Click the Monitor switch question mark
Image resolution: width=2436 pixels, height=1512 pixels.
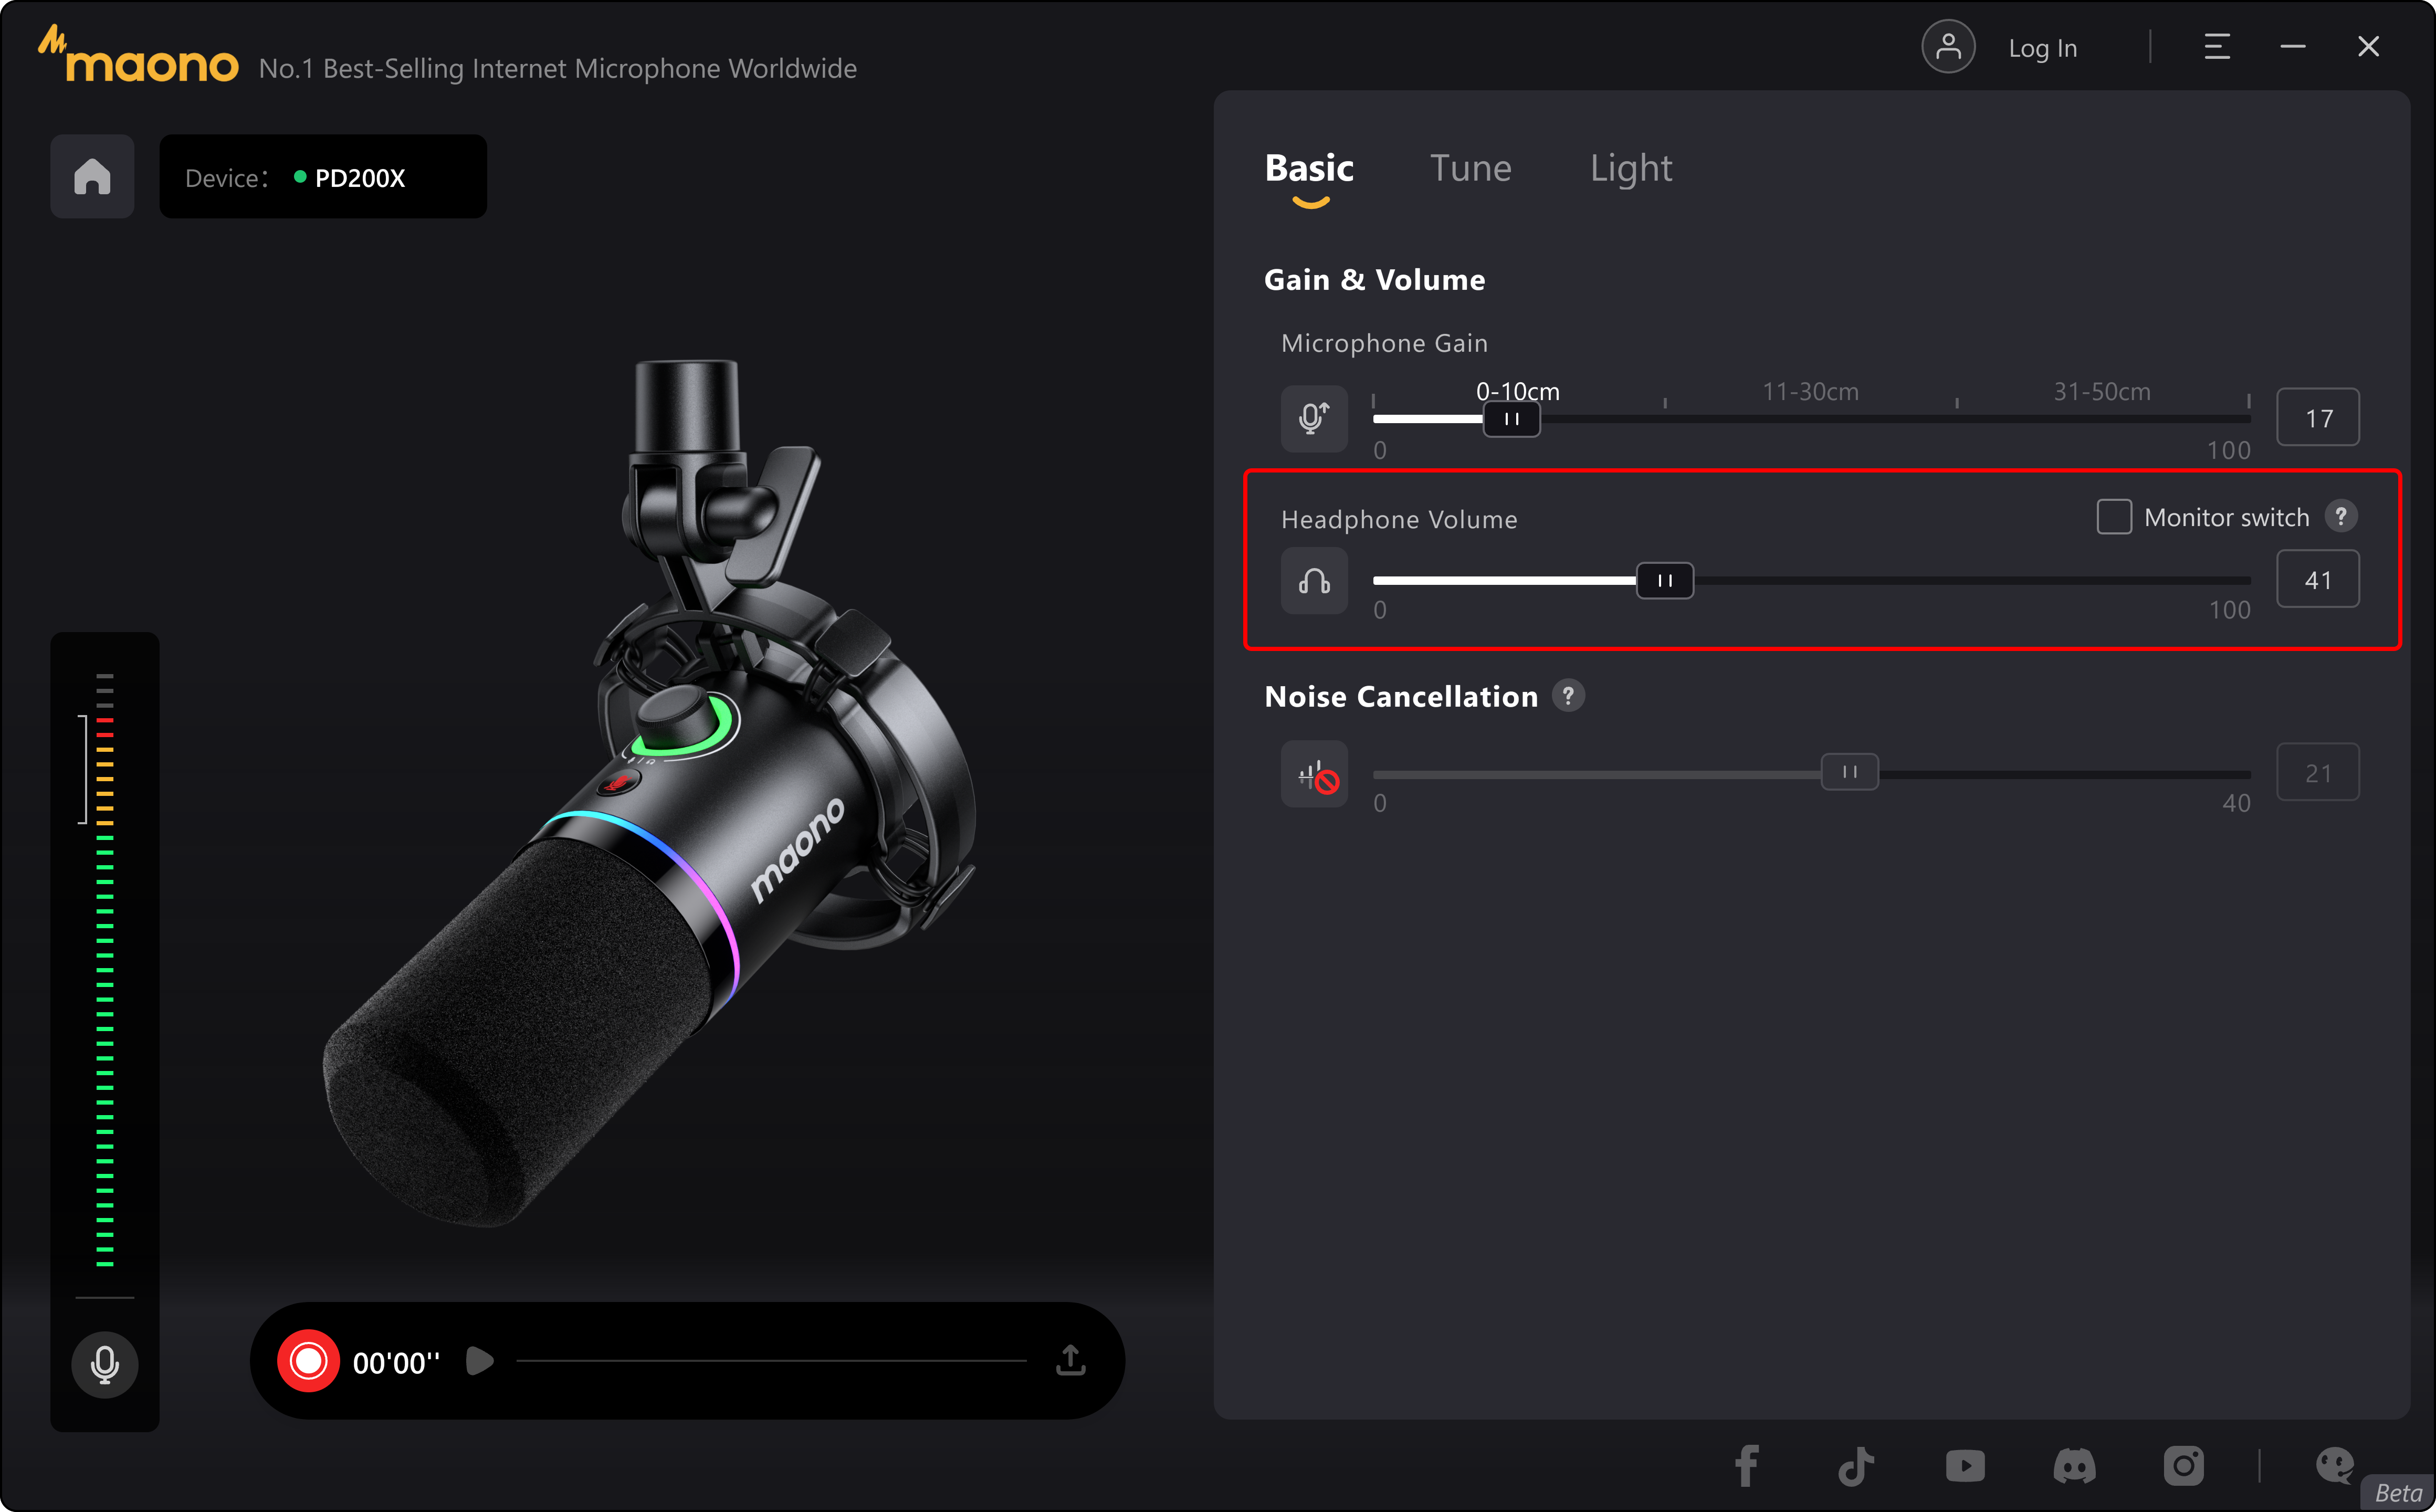tap(2341, 516)
